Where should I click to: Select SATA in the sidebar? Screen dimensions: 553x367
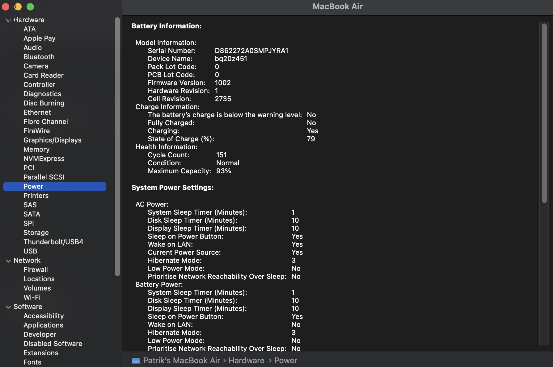click(x=32, y=214)
